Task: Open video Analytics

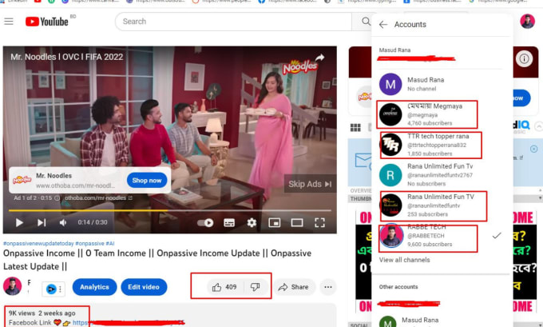Action: pos(94,287)
